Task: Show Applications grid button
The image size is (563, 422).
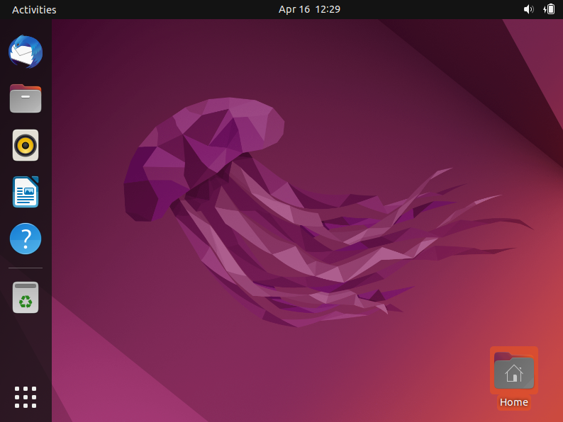Action: pos(26,397)
